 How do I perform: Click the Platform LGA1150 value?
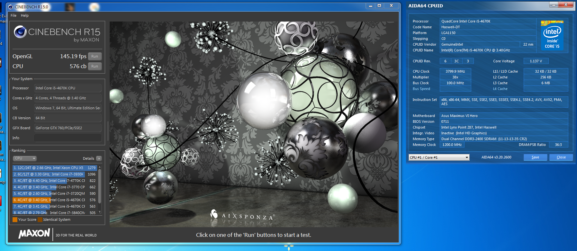coord(488,33)
